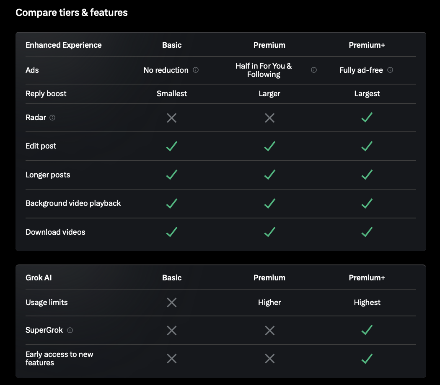Click the checkmark for Edit post under Basic

[171, 146]
